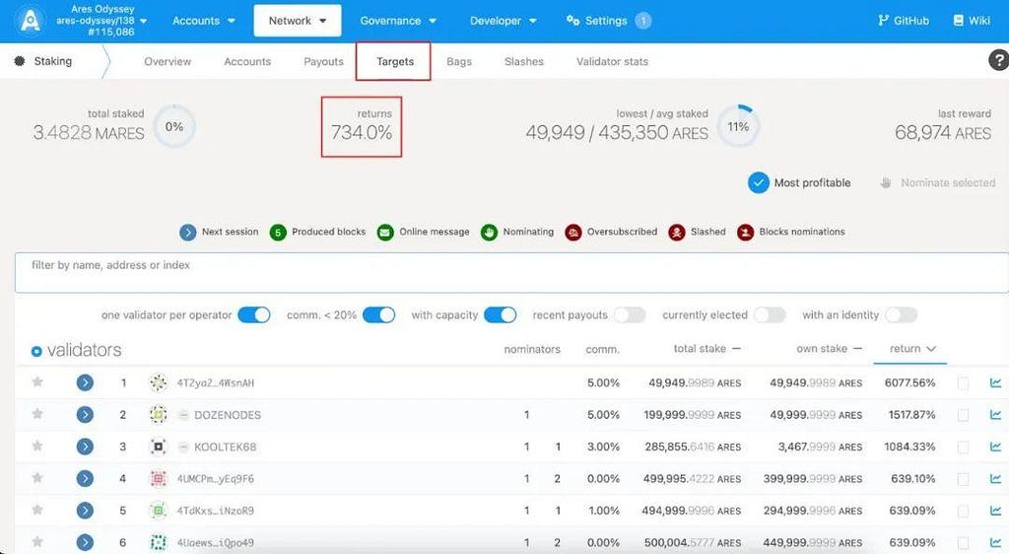Open stats chart for DOZENODES
Screen dimensions: 1009x554
point(995,415)
